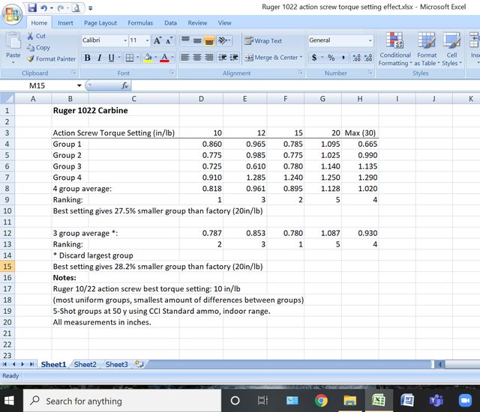Decrease cell indent
480x412 pixels.
tap(223, 58)
